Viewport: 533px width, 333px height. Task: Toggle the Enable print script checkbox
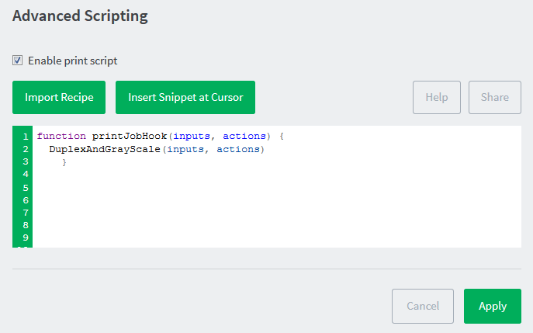17,61
